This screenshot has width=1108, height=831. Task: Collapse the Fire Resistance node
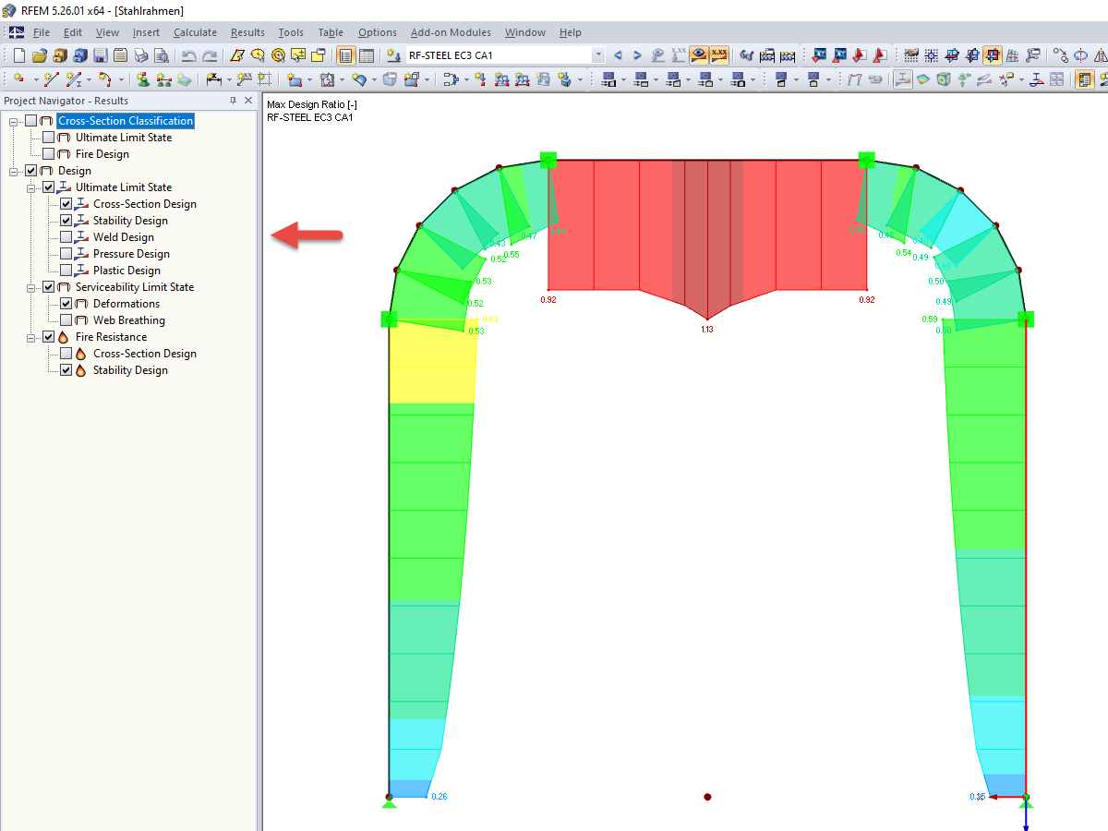click(x=31, y=337)
